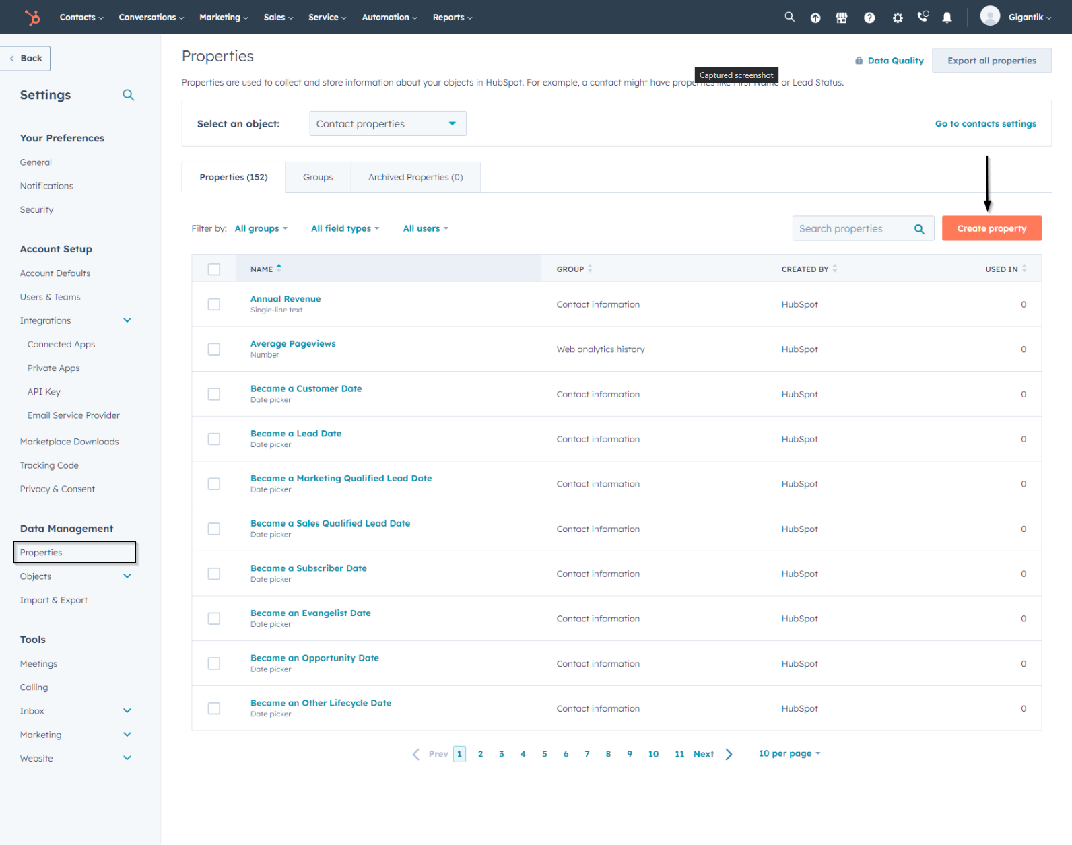Check Became an Other Lifecycle Date checkbox
This screenshot has height=845, width=1072.
(x=214, y=708)
